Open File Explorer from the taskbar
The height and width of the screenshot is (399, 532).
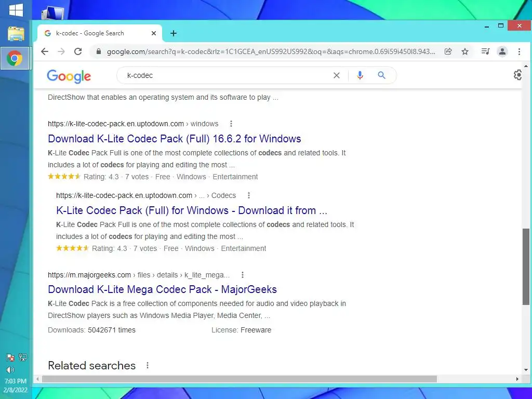pyautogui.click(x=16, y=34)
